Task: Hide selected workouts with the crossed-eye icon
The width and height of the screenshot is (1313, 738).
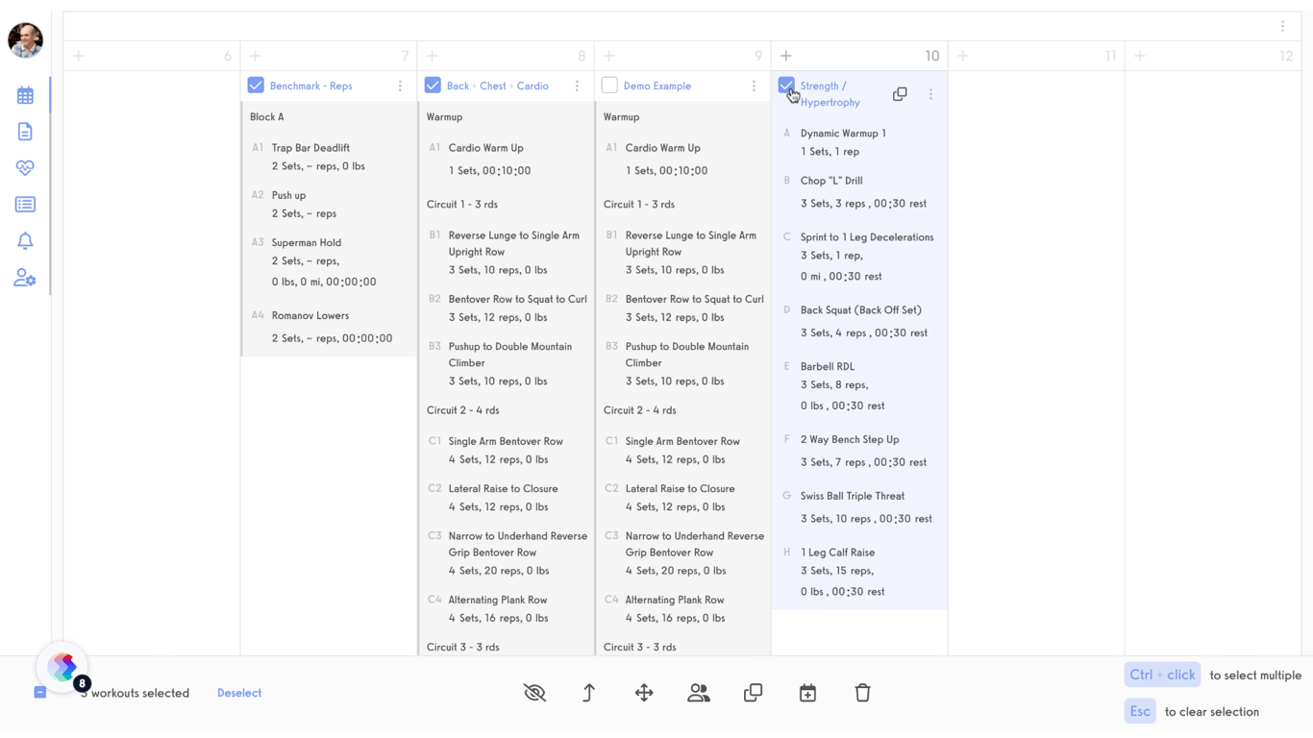Action: 534,693
